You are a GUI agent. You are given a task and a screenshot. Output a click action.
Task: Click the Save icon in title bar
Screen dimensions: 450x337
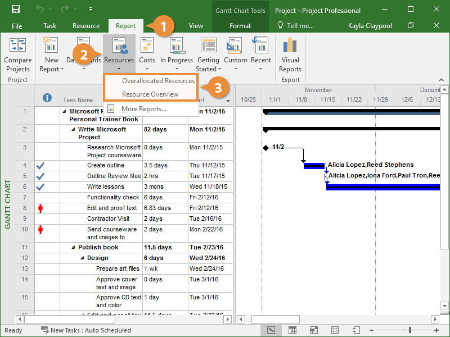pyautogui.click(x=16, y=10)
